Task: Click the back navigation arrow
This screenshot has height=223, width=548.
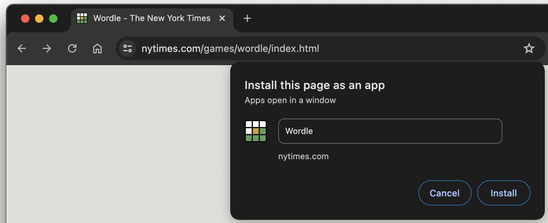Action: click(x=22, y=48)
